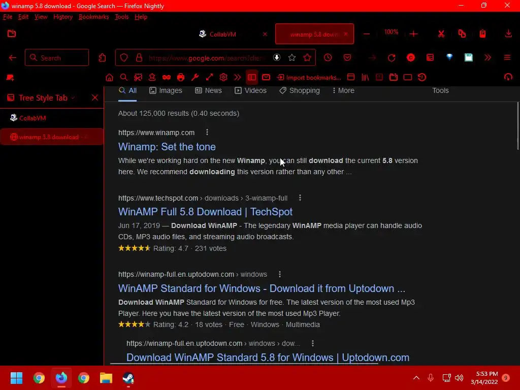
Task: Open the Help menu
Action: 141,17
